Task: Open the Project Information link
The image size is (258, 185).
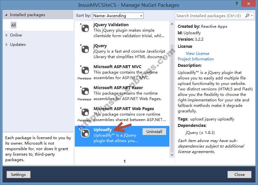Action: point(196,59)
